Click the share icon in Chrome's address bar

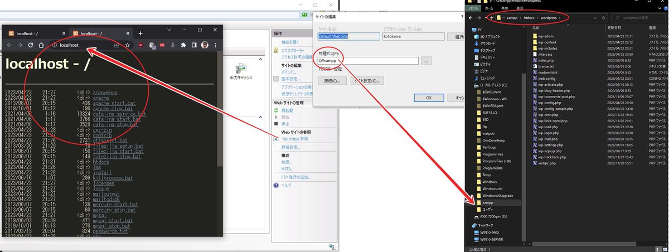(117, 45)
